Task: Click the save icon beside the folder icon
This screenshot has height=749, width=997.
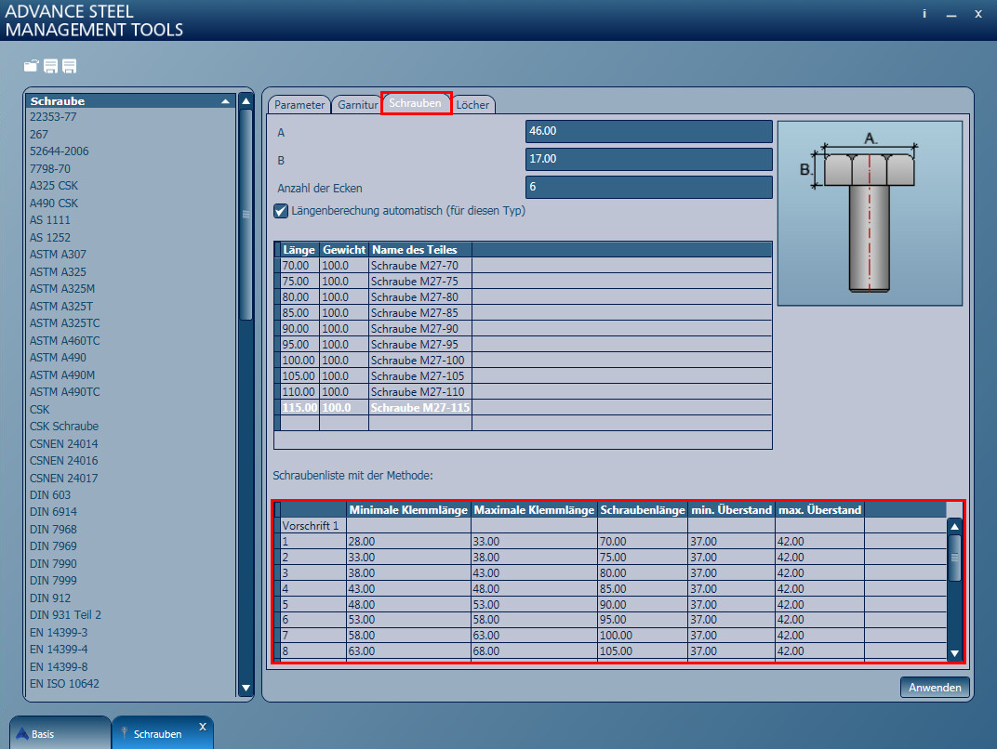Action: coord(51,65)
